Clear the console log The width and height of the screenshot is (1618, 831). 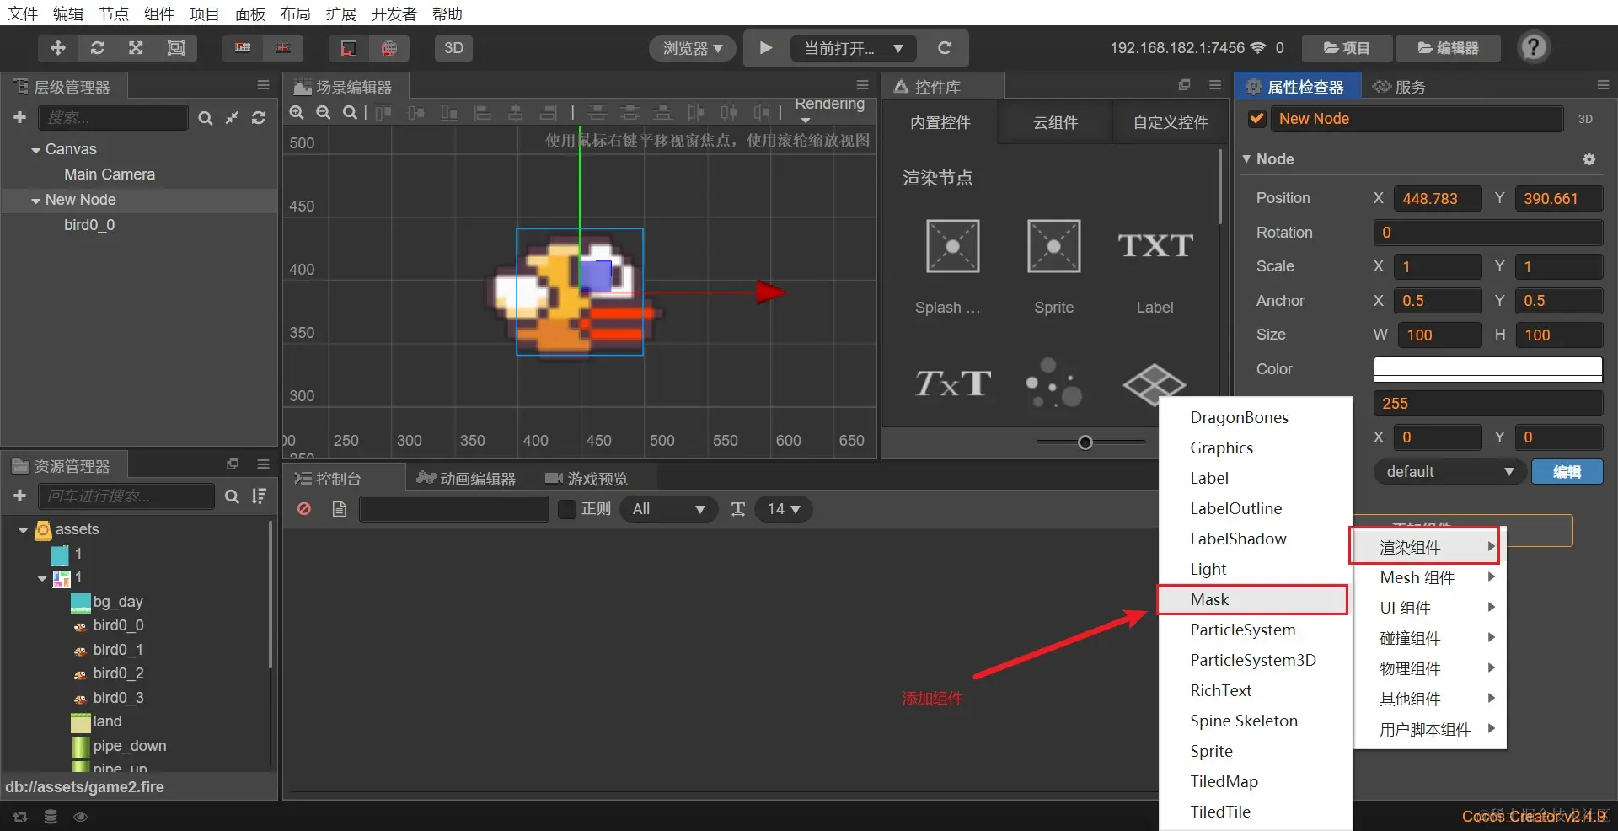point(304,509)
